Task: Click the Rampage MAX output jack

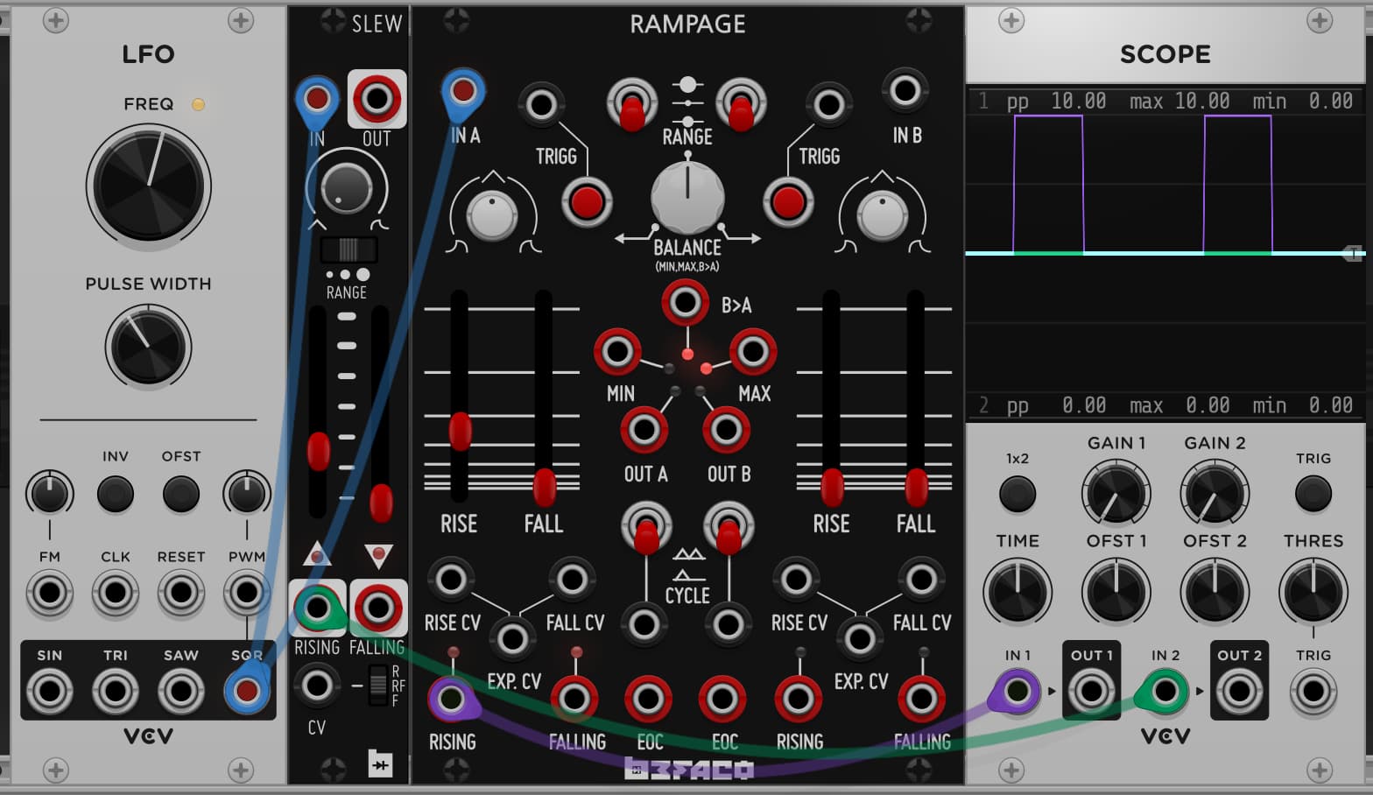Action: (753, 352)
